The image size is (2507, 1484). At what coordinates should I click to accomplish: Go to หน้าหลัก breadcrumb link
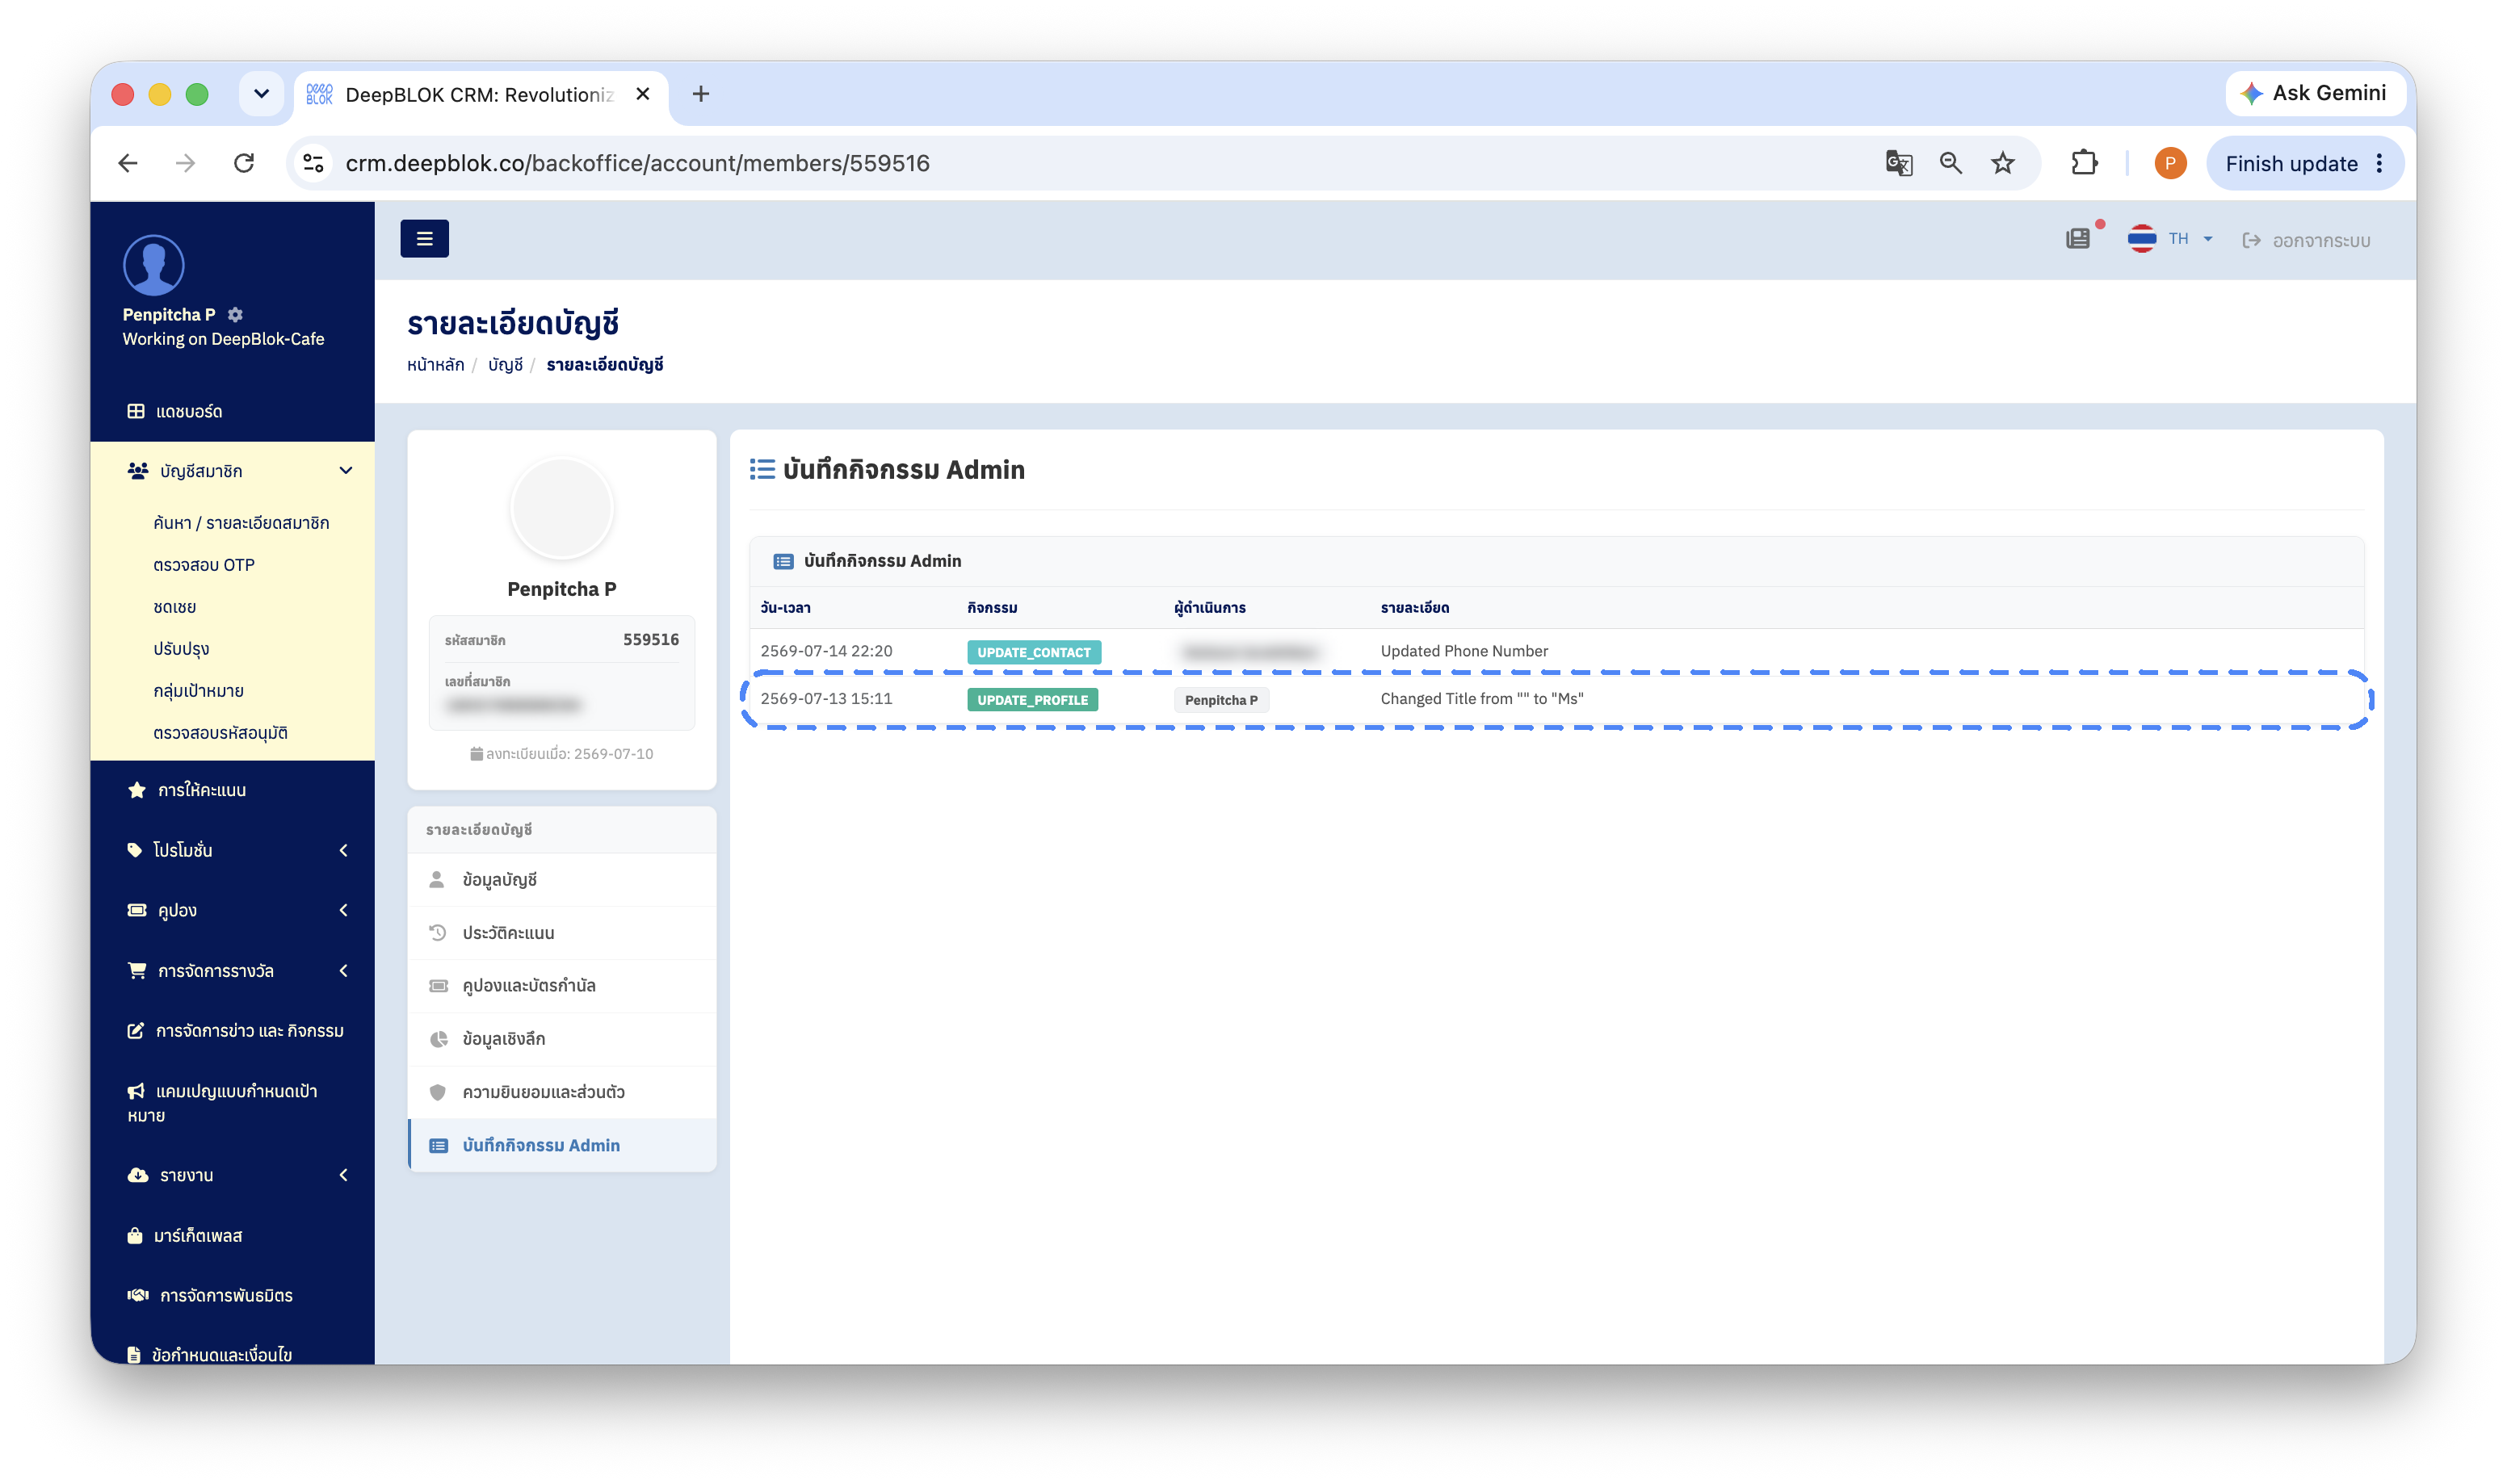(435, 365)
